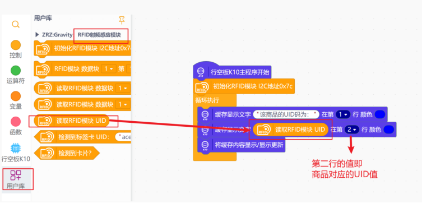The image size is (422, 203).
Task: Click UID text input in 检测到标签卡 block
Action: pyautogui.click(x=123, y=137)
